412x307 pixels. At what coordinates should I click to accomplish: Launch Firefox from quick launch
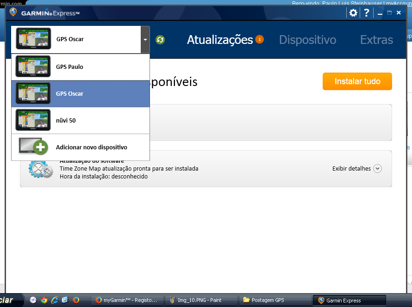pos(76,300)
